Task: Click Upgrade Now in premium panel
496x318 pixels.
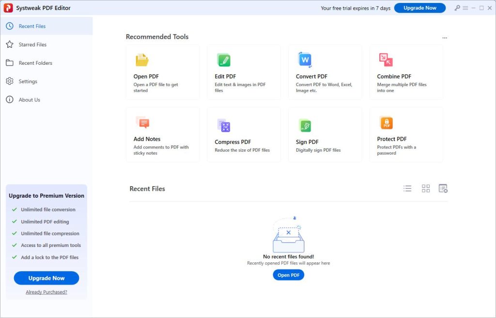Action: point(46,278)
